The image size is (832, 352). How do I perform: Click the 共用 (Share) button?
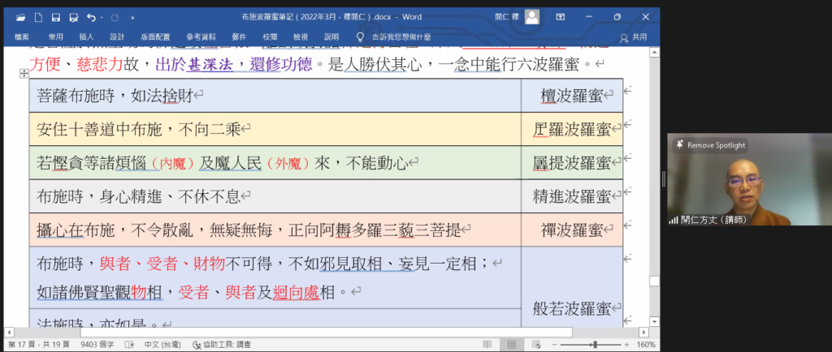click(x=634, y=37)
